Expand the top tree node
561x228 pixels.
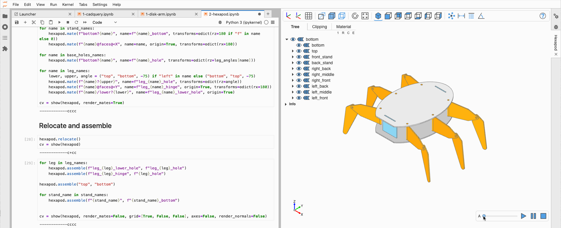(x=293, y=51)
